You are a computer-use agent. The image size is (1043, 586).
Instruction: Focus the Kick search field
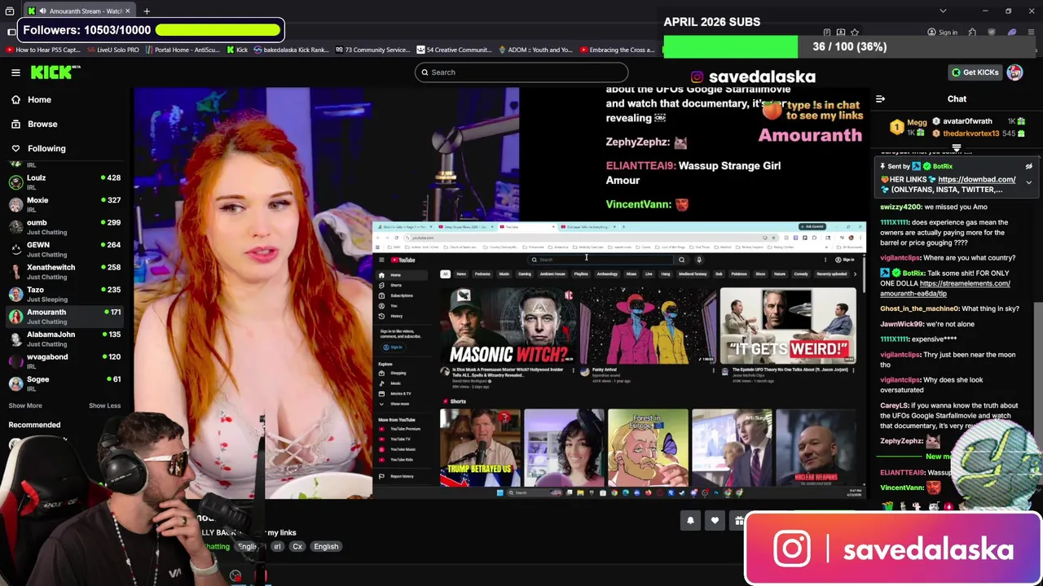[x=521, y=72]
